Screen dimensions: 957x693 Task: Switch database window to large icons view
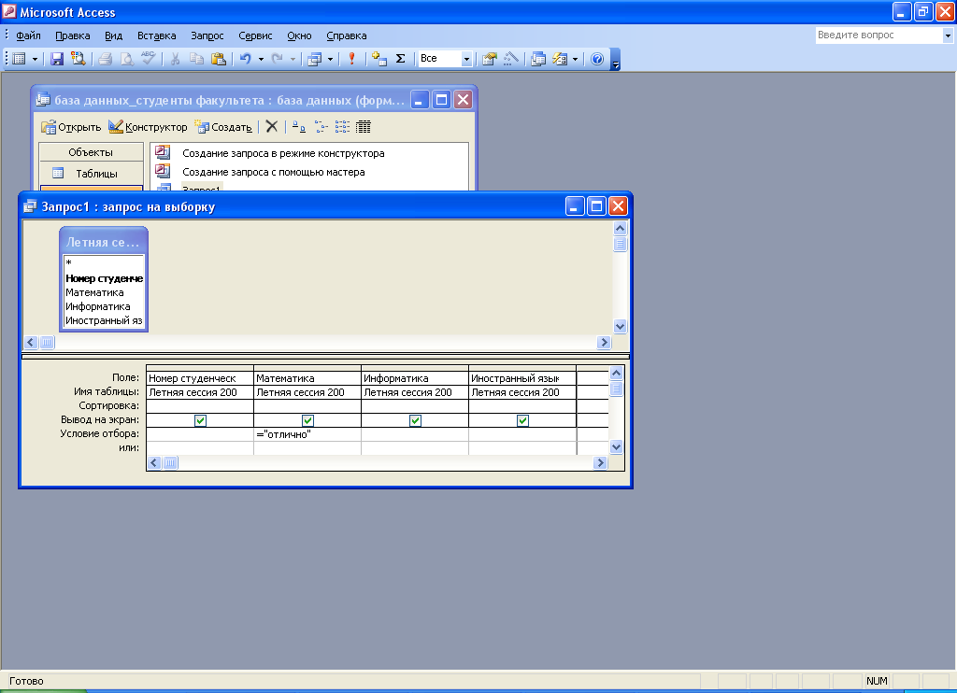click(x=298, y=126)
